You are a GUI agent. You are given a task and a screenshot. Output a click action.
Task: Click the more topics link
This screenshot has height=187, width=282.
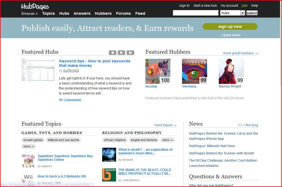click(x=165, y=125)
